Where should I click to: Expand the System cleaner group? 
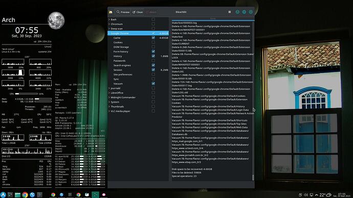click(109, 102)
